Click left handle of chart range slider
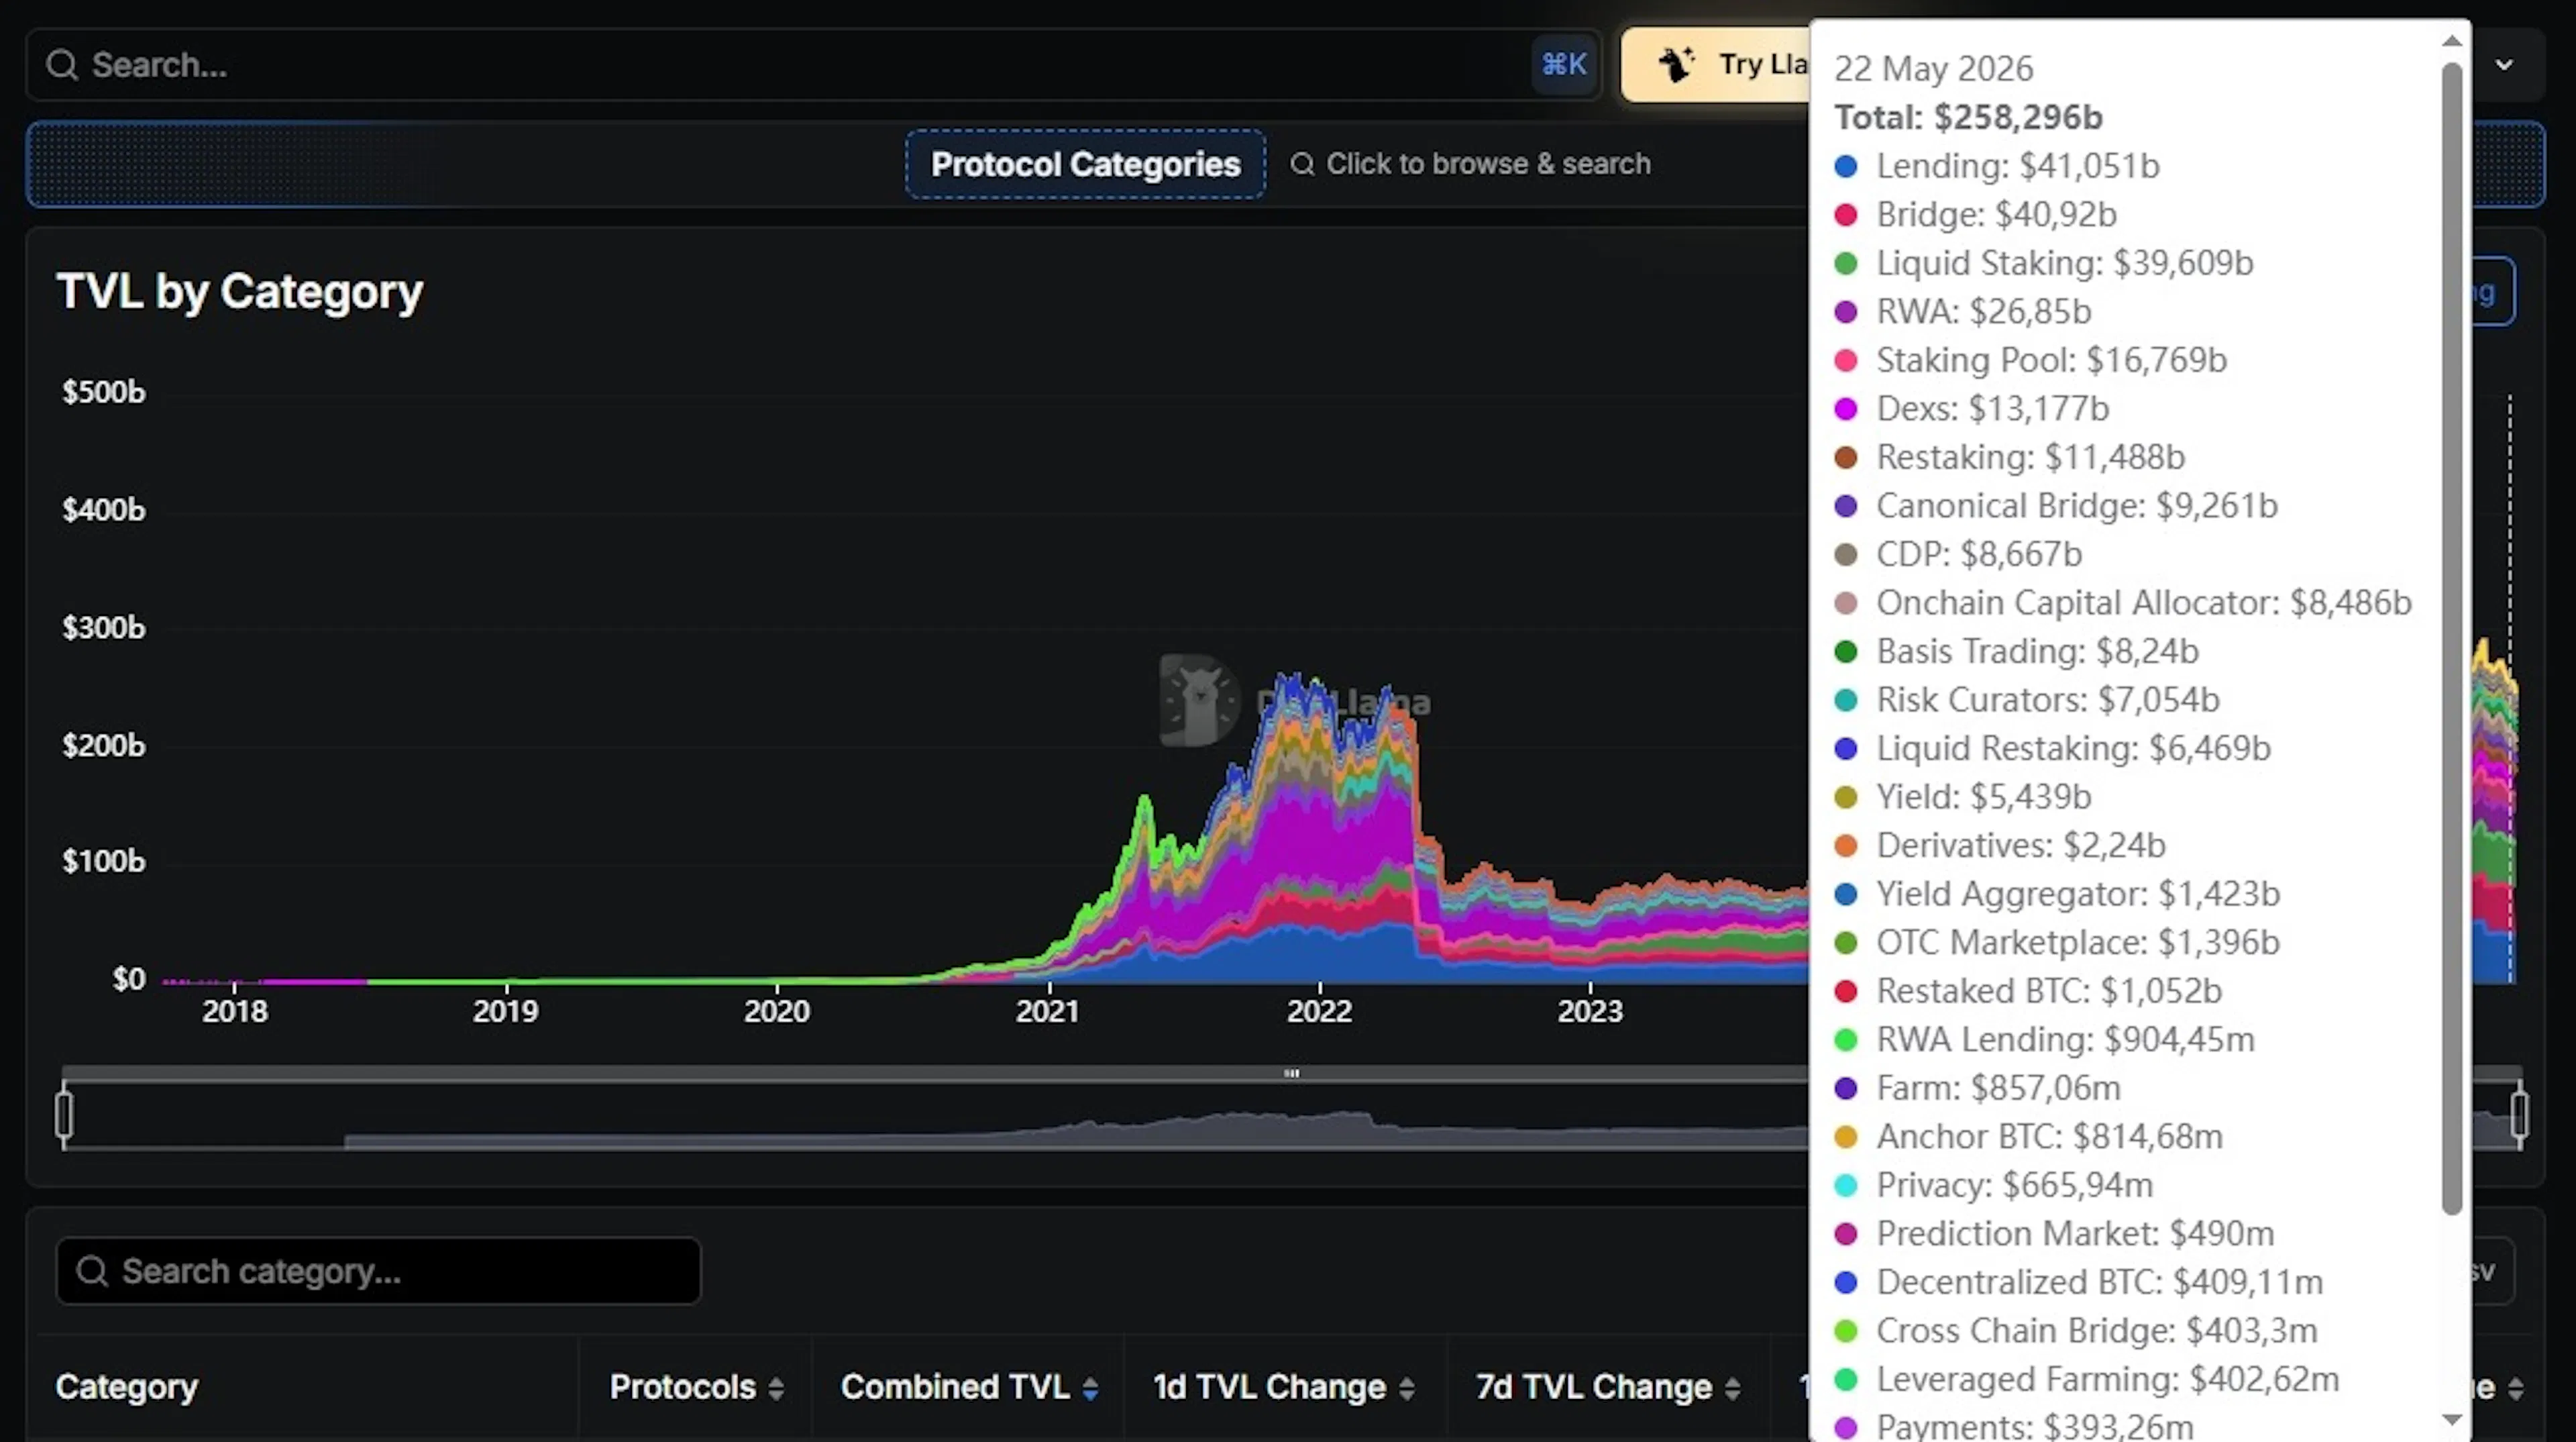 click(64, 1114)
